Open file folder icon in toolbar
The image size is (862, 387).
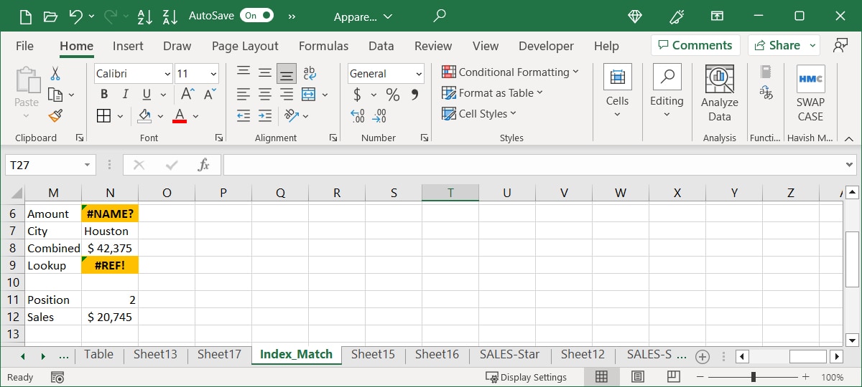click(50, 16)
